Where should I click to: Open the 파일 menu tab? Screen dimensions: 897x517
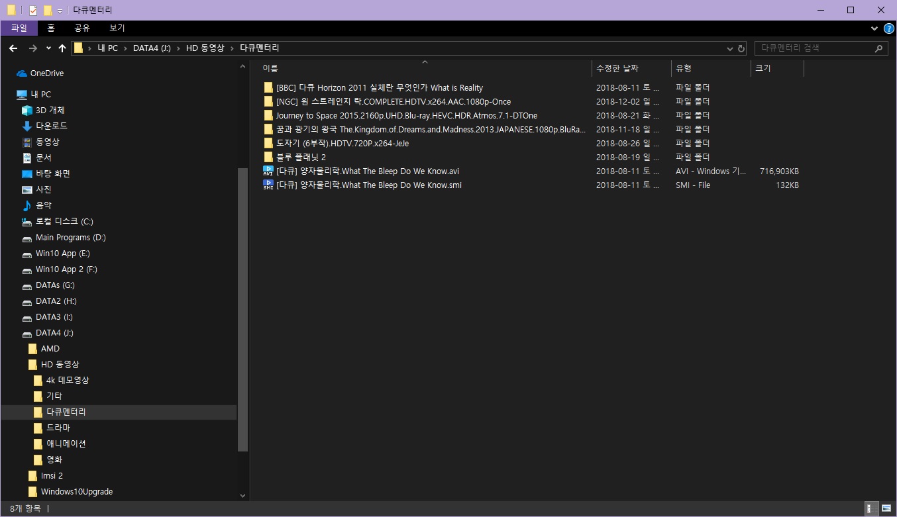point(19,28)
